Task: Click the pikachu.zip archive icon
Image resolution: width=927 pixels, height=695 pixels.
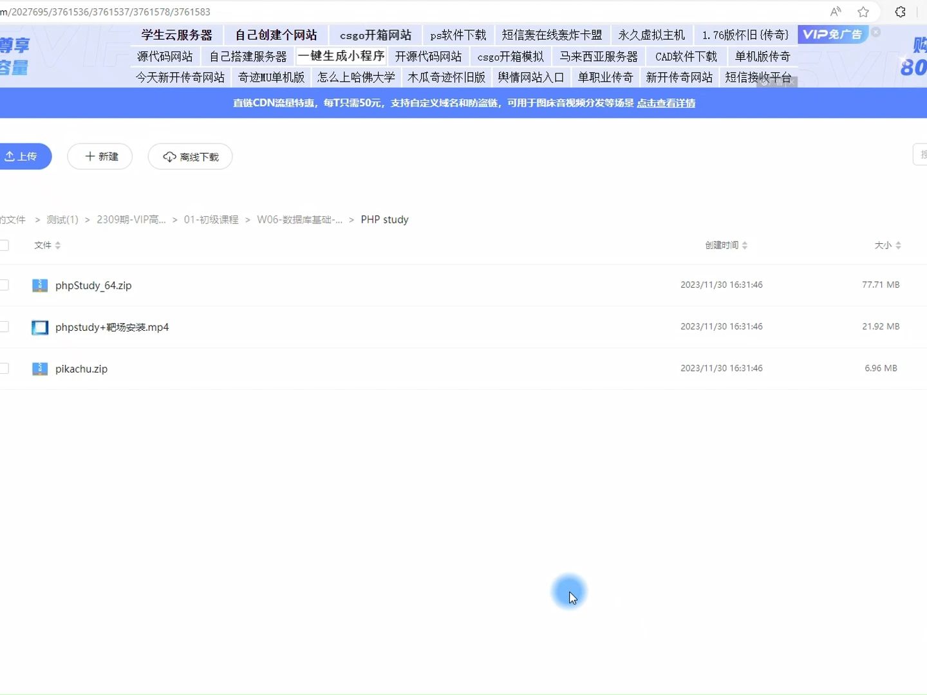Action: pos(40,369)
